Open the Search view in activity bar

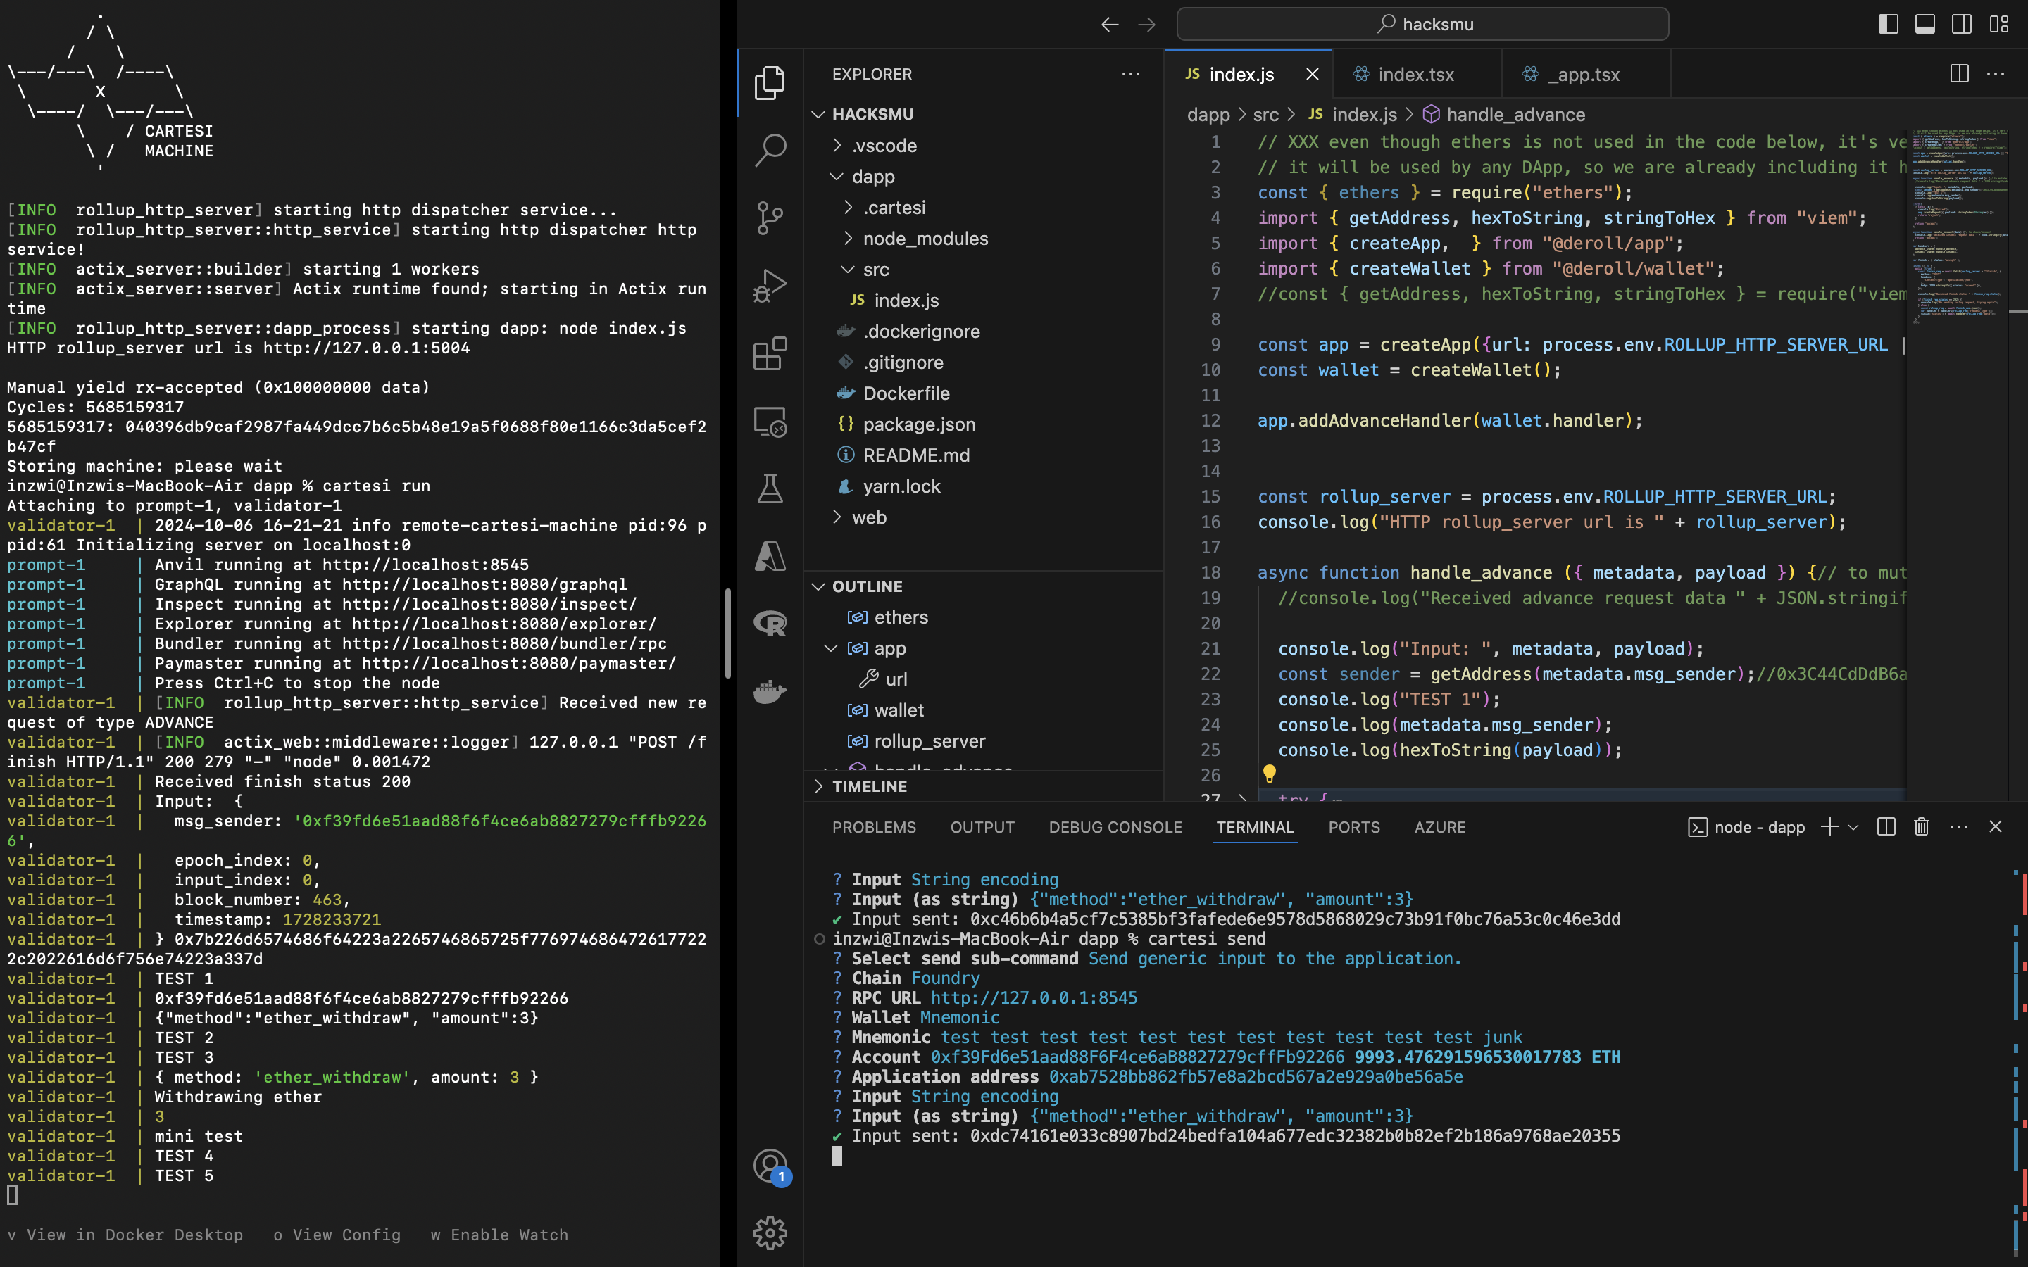click(x=769, y=150)
